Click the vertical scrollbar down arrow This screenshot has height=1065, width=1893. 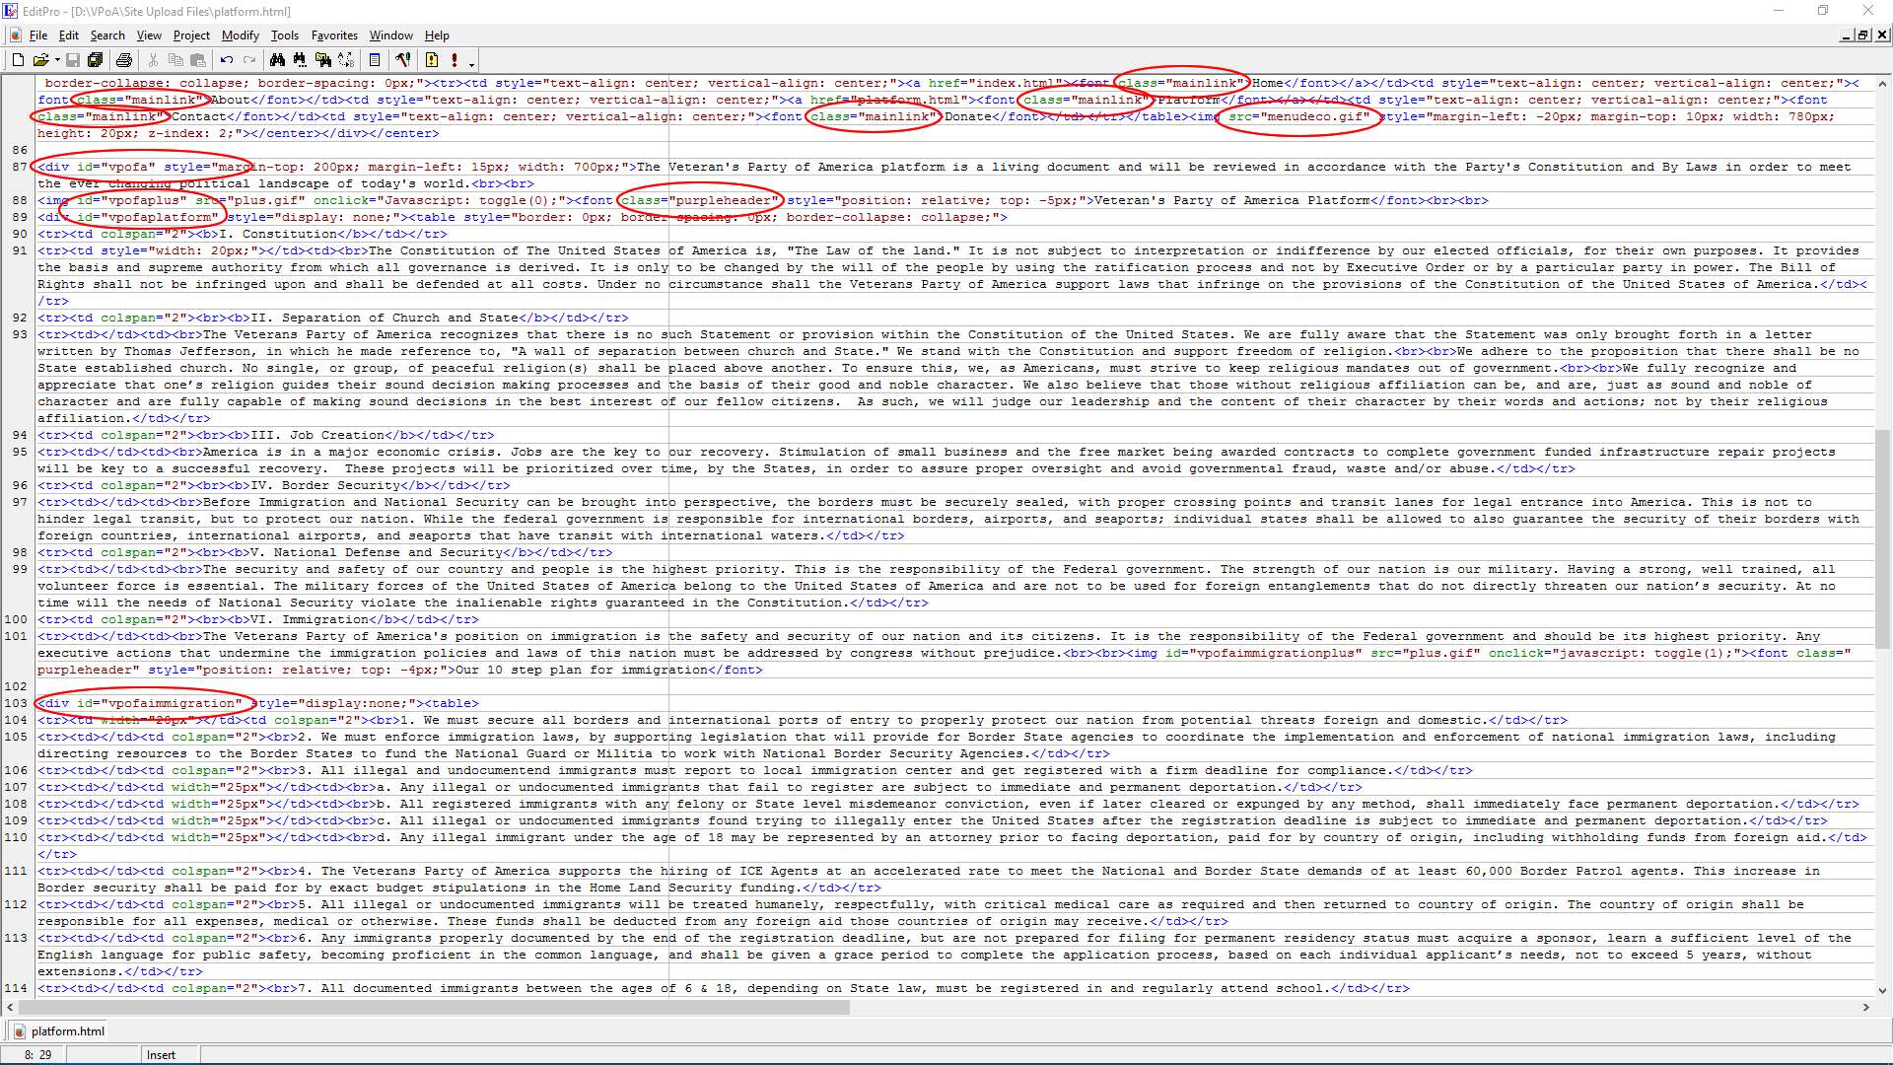(x=1883, y=990)
